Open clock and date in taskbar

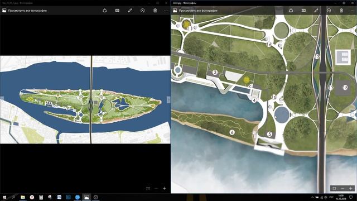click(x=341, y=197)
